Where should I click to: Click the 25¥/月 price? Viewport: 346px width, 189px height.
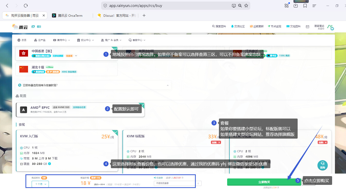[108, 137]
